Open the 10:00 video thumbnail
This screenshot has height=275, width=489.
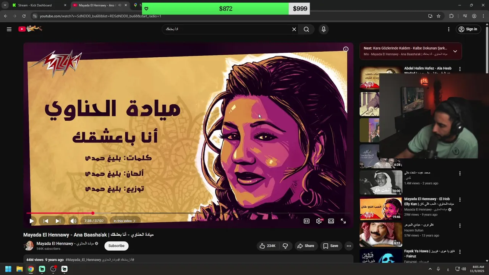(x=381, y=182)
